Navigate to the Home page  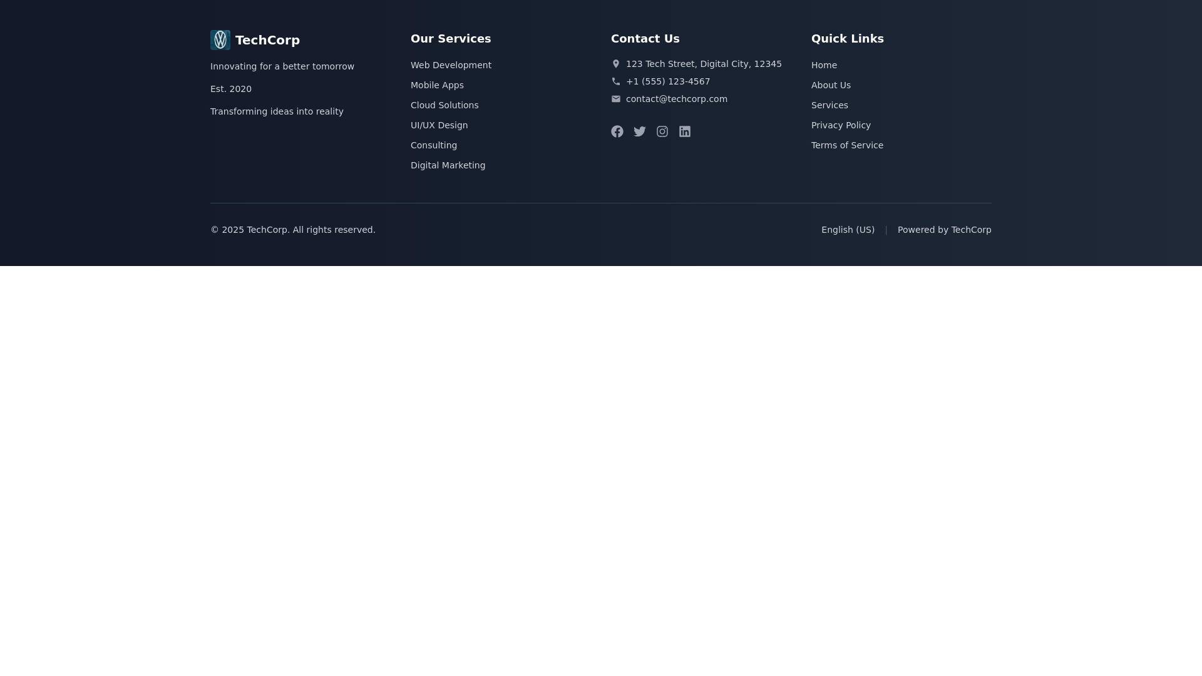(x=824, y=65)
